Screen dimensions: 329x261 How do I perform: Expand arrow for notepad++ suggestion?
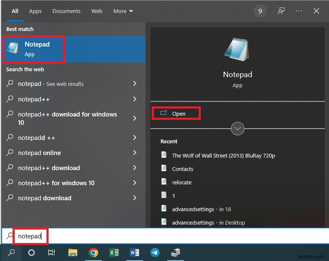[x=135, y=99]
